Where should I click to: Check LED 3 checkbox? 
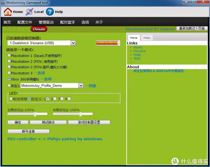click(62, 98)
